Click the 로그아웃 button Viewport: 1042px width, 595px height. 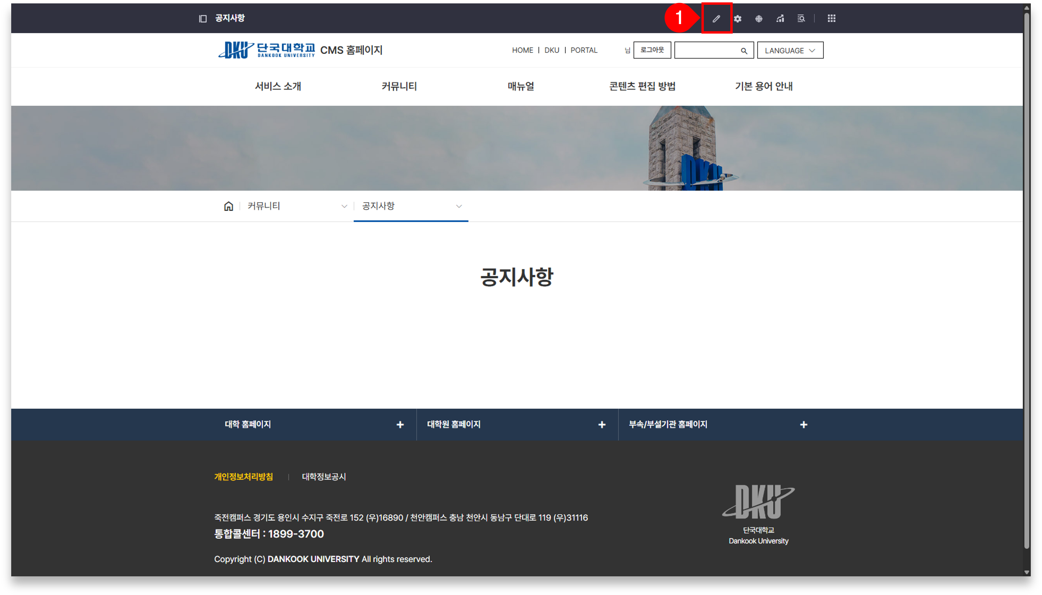652,50
